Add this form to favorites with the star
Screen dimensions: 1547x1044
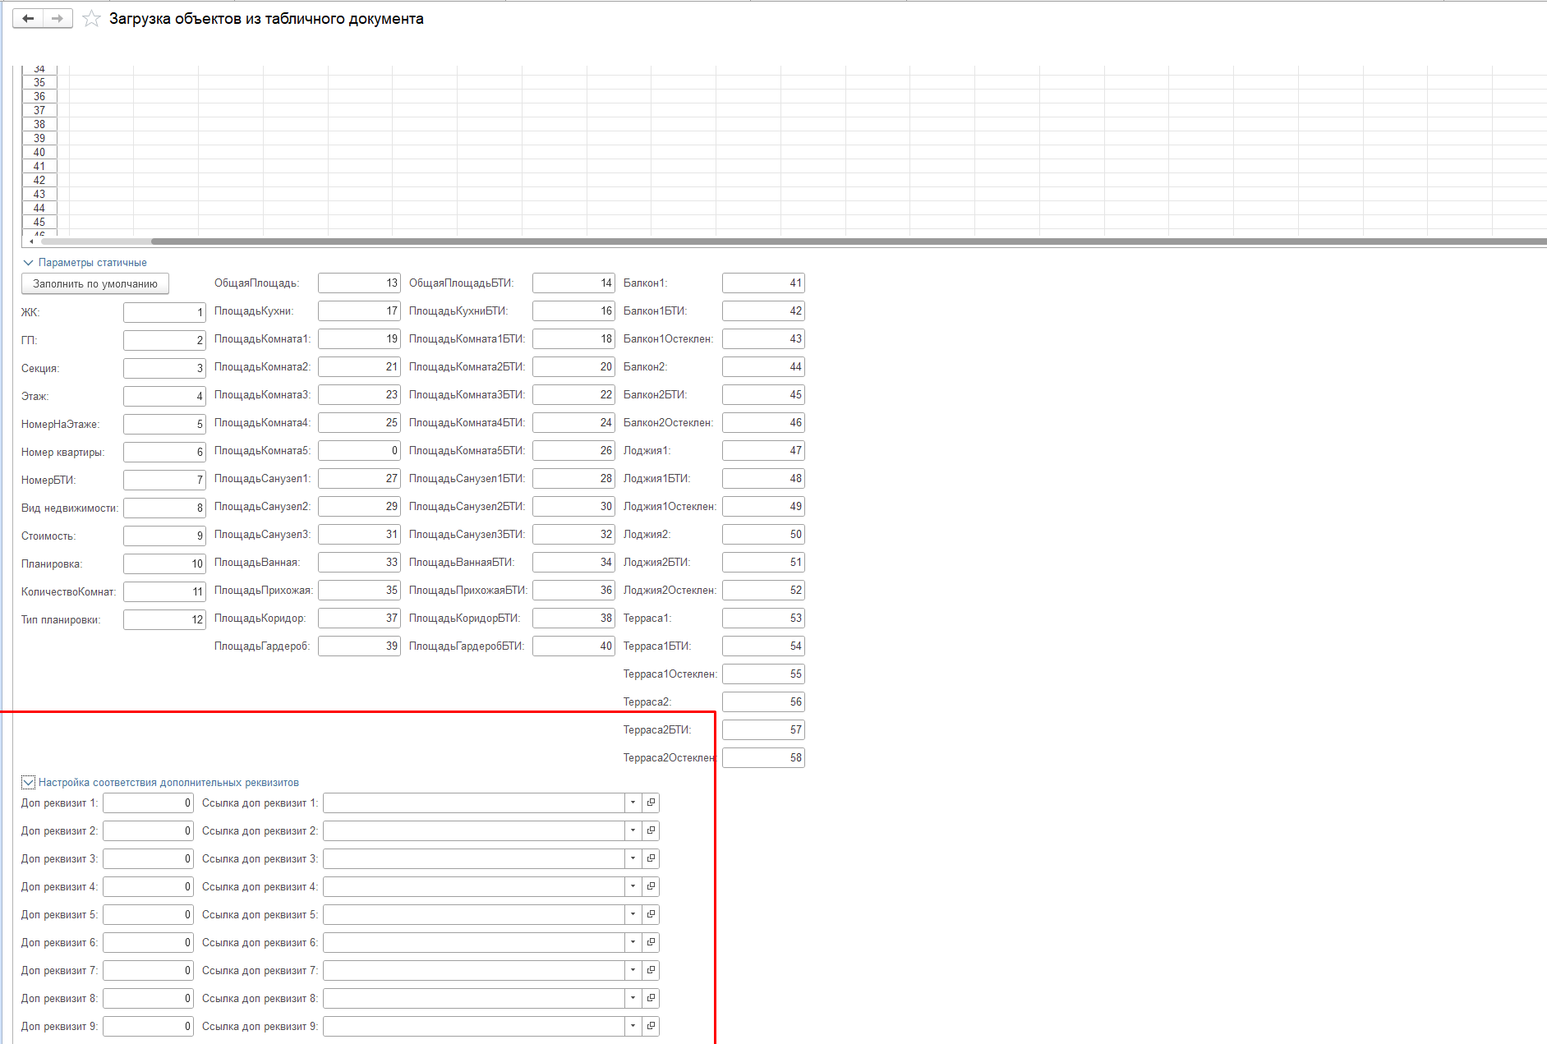click(x=91, y=18)
